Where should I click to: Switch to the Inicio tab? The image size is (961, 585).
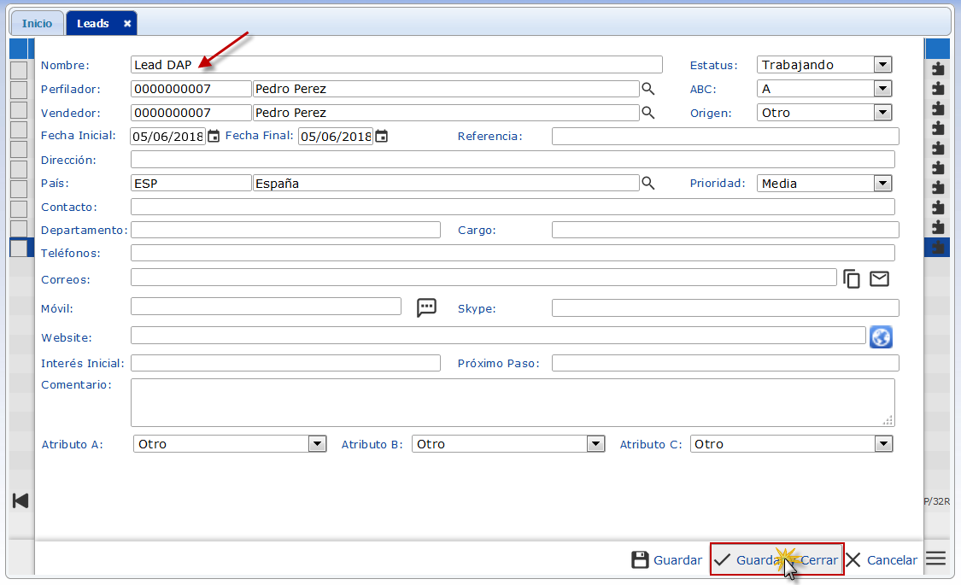(37, 24)
